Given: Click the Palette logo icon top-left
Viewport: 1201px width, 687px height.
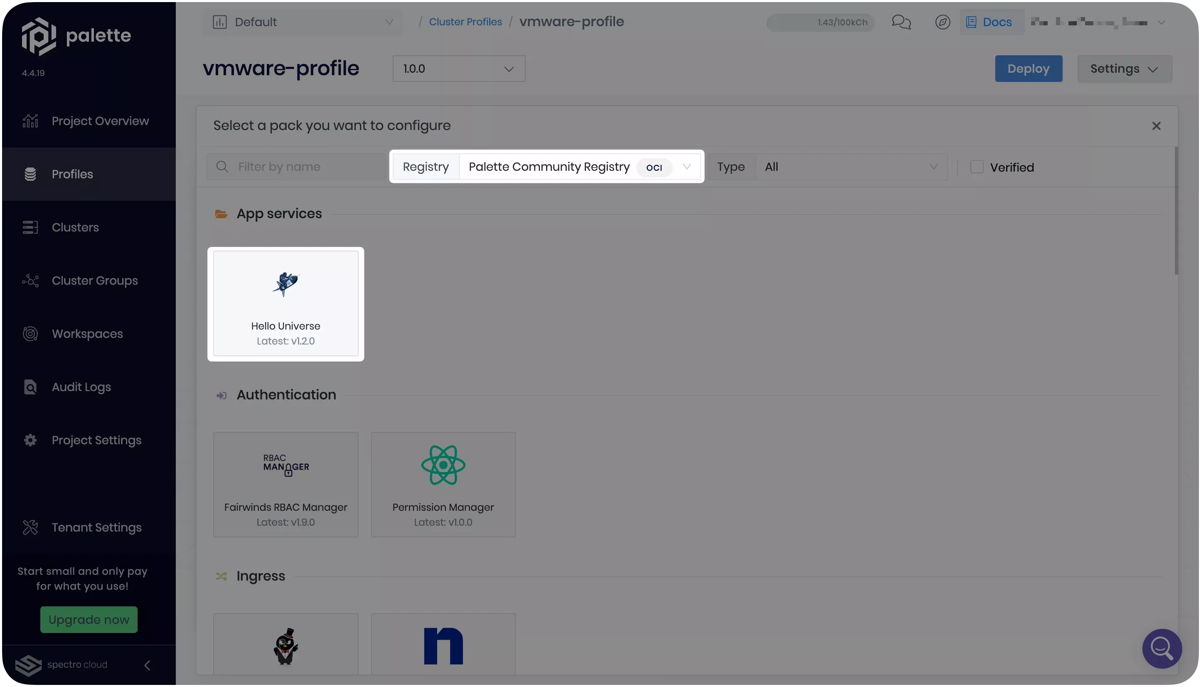Looking at the screenshot, I should [39, 34].
